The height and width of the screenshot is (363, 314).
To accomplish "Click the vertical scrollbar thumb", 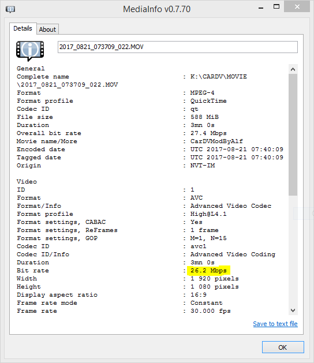I will tap(293, 134).
